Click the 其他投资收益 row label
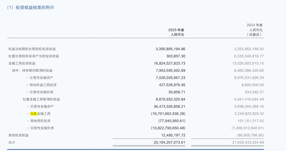This screenshot has width=286, height=151. [x=19, y=135]
